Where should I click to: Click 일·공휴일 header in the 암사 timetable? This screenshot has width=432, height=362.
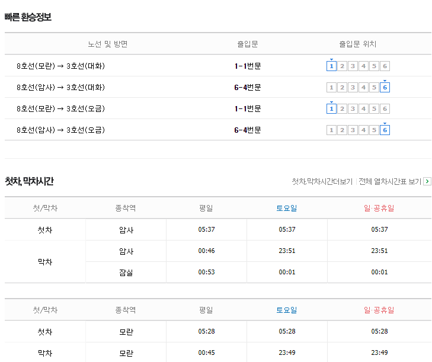(x=379, y=208)
